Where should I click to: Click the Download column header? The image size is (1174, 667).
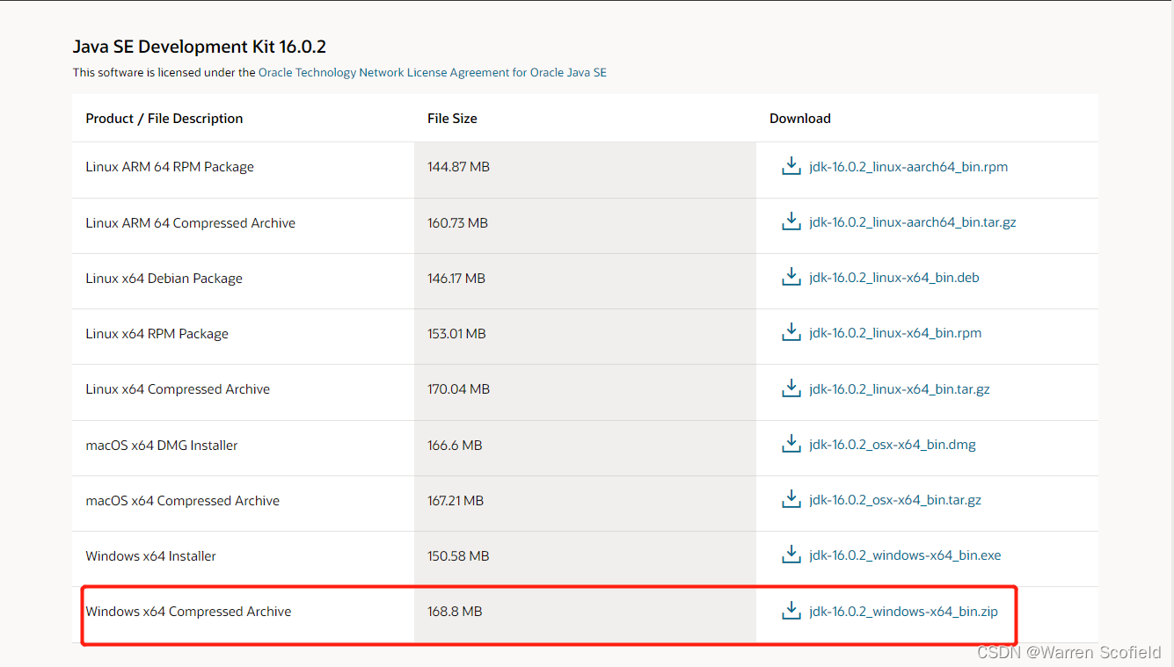pyautogui.click(x=800, y=119)
